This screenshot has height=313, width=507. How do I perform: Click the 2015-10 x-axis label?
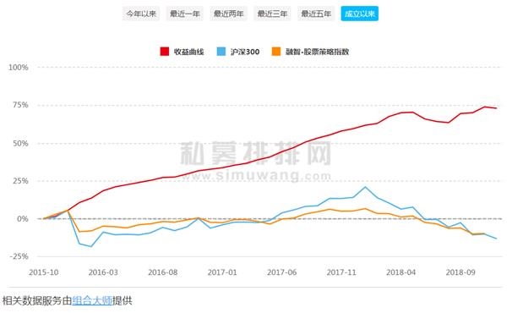pyautogui.click(x=44, y=272)
